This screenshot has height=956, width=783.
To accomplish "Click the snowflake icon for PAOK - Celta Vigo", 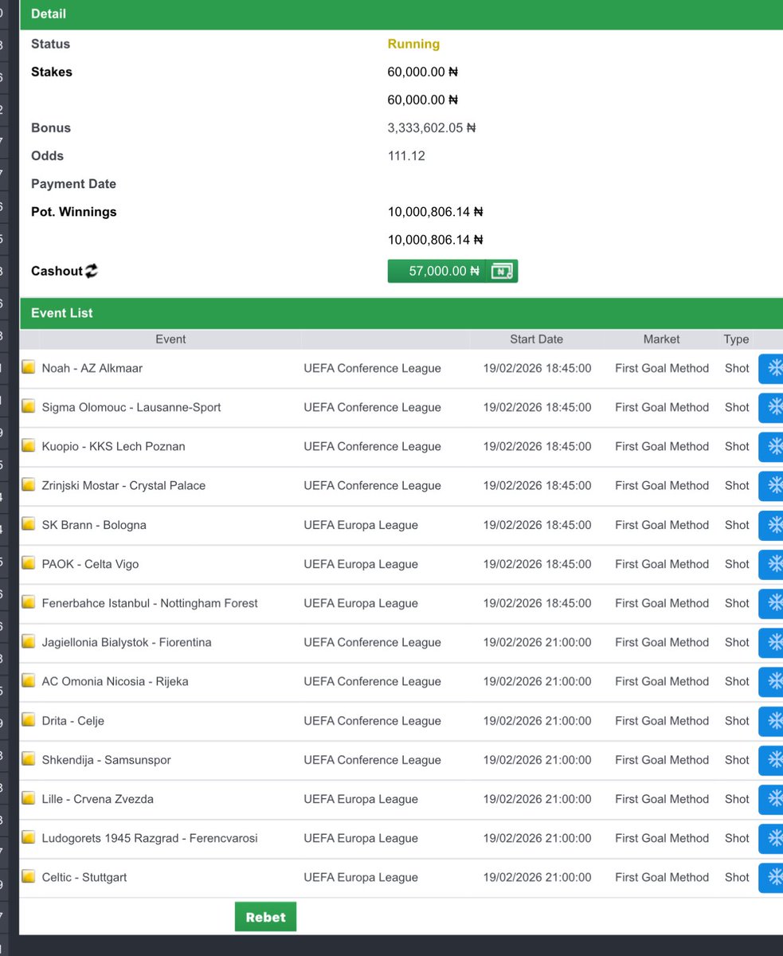I will coord(774,564).
